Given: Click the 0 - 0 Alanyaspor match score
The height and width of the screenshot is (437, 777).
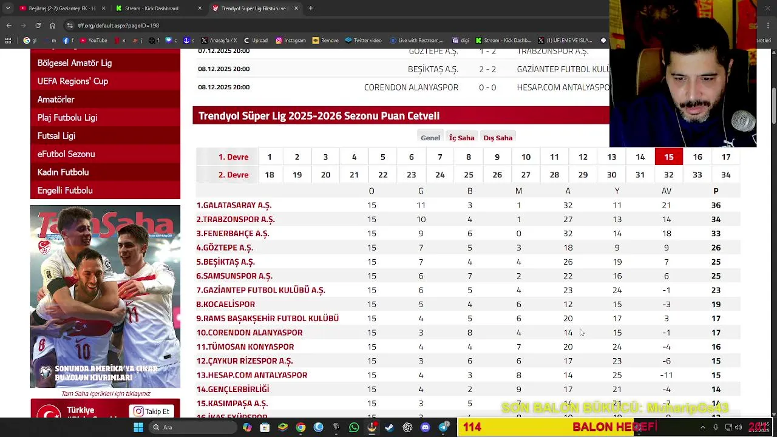Looking at the screenshot, I should coord(487,87).
